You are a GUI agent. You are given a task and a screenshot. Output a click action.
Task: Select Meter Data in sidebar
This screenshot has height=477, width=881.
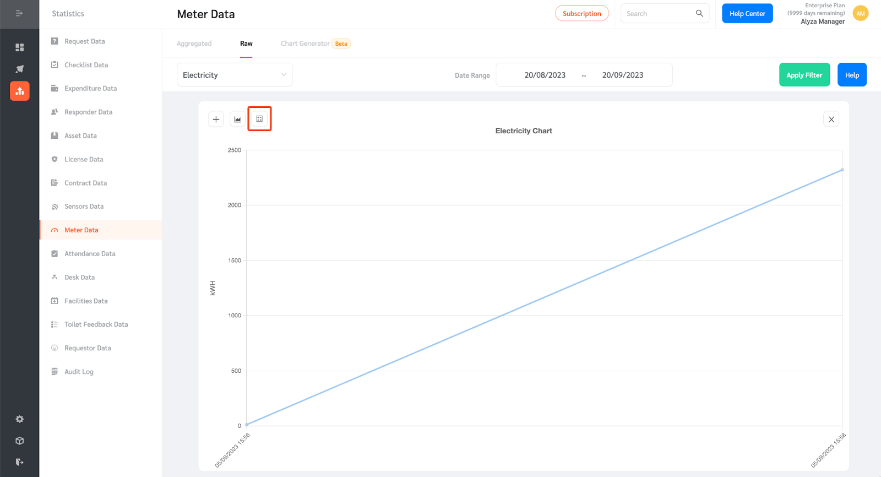coord(101,230)
